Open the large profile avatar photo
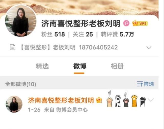 21,21
